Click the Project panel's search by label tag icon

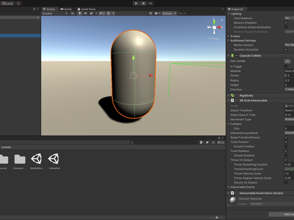(x=207, y=142)
